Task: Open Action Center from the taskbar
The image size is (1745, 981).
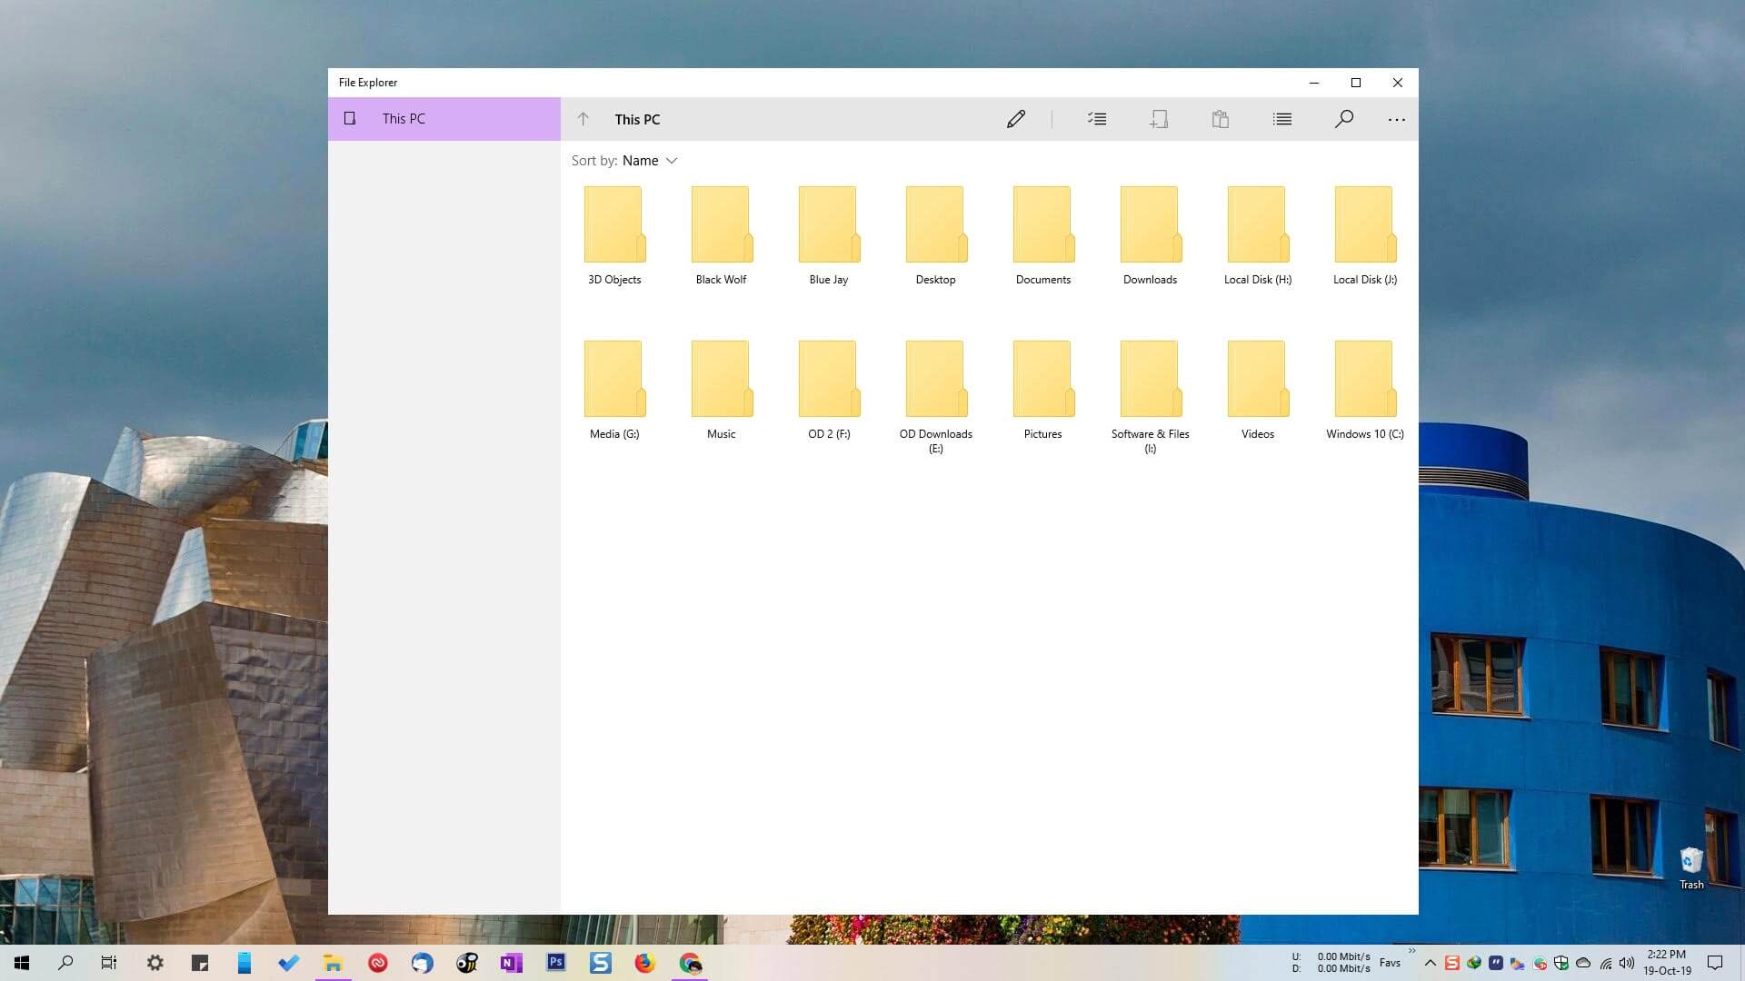Action: pos(1714,962)
